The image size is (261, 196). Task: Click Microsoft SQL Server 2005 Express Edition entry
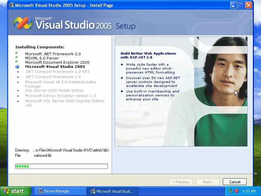coord(65,103)
